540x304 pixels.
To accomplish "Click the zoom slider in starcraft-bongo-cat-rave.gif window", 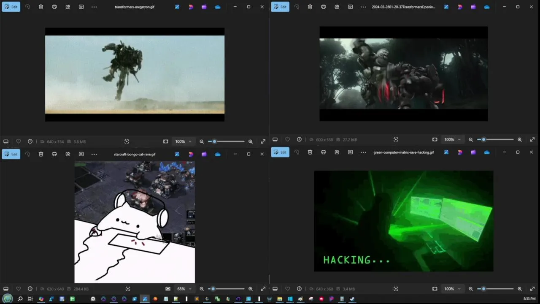I will [226, 289].
